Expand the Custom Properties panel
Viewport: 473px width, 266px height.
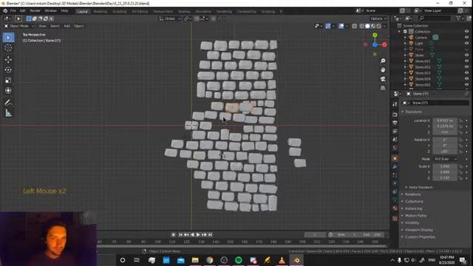[x=420, y=237]
